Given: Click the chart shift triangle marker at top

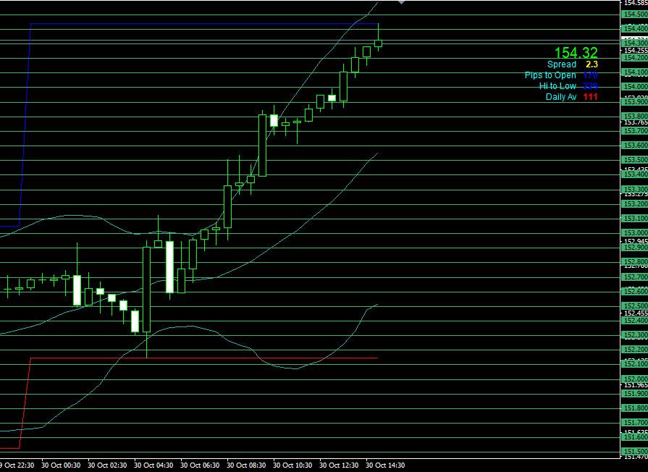Looking at the screenshot, I should click(x=402, y=3).
